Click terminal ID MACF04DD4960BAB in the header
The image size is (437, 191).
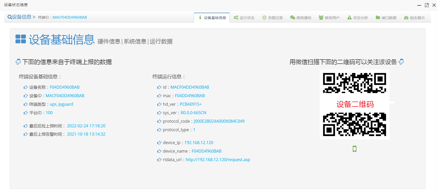click(70, 17)
